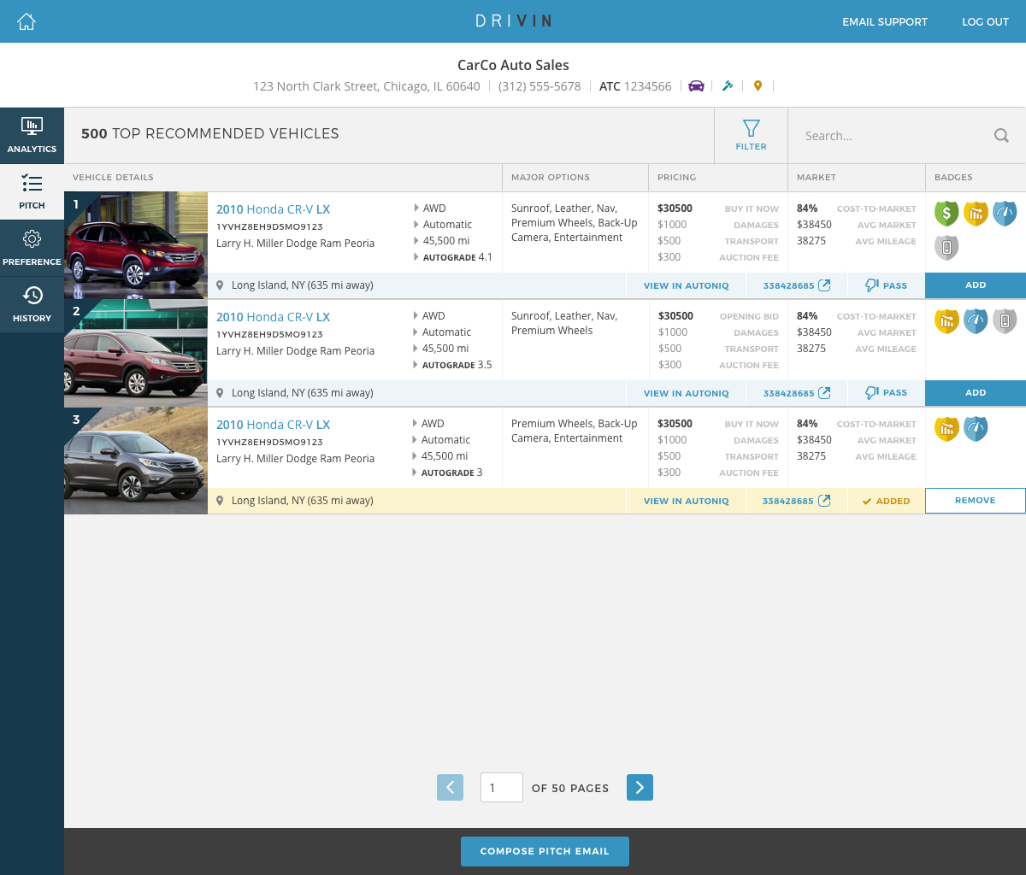
Task: Click the 338428685 ID for vehicle 1
Action: (x=787, y=285)
